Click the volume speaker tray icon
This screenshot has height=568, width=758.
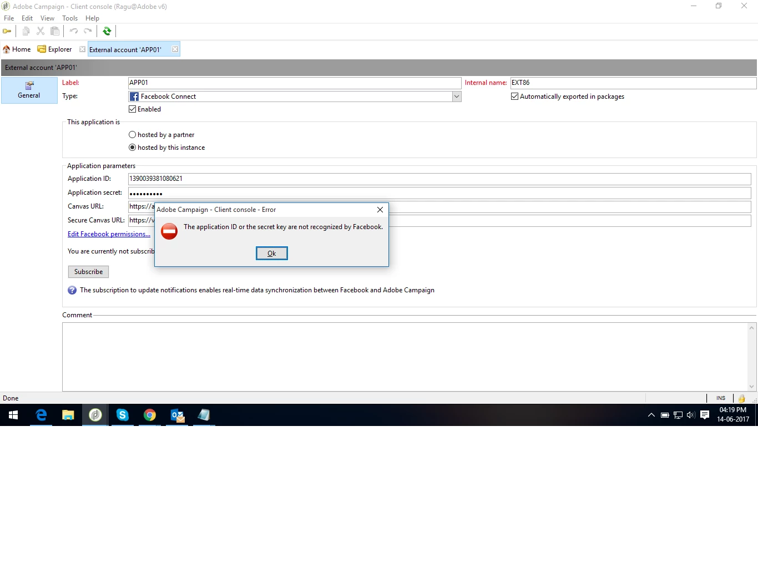[x=691, y=415]
